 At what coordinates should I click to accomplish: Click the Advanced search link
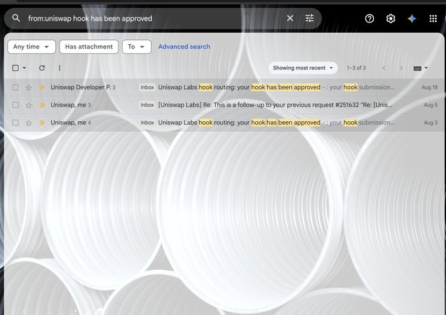coord(184,46)
